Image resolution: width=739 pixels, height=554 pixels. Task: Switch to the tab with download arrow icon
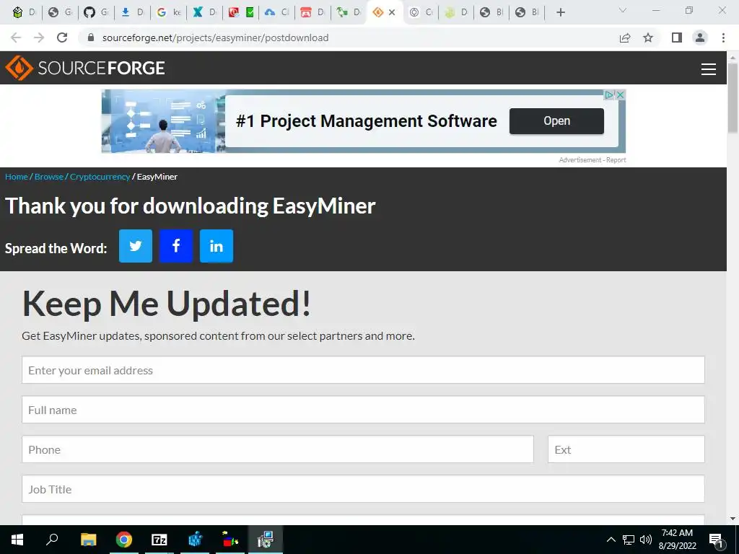(x=132, y=13)
